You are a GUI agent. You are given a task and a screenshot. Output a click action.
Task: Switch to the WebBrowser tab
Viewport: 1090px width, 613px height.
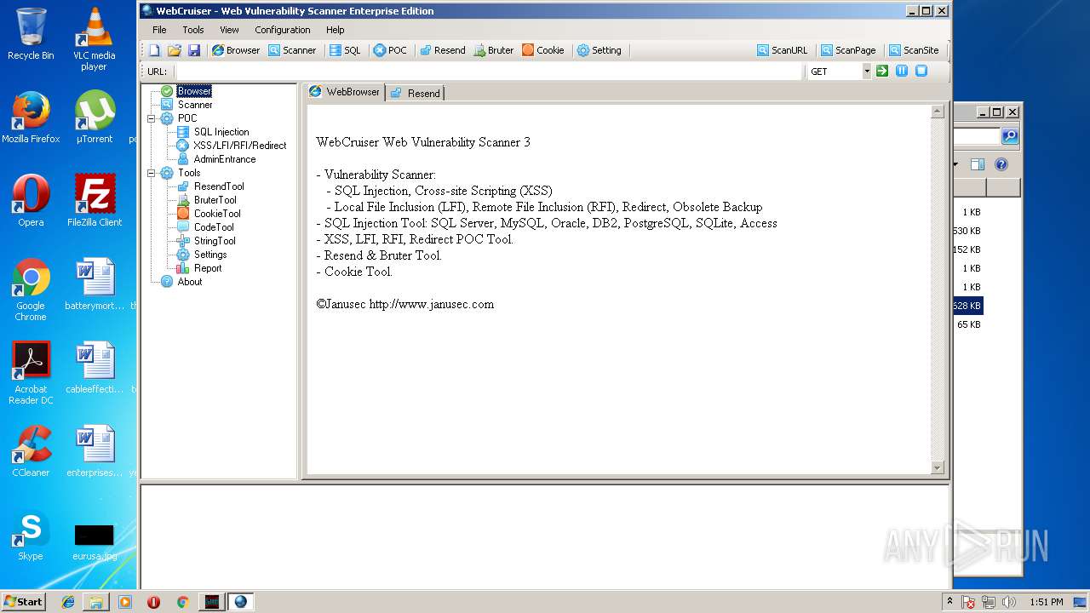pos(345,92)
